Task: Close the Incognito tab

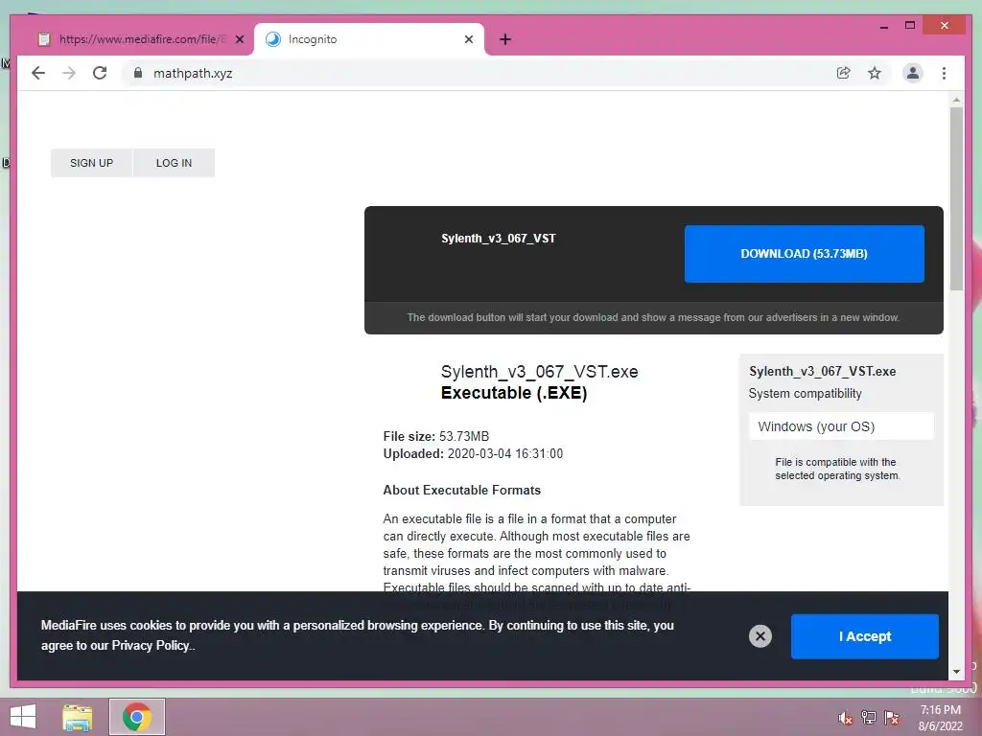Action: (468, 39)
